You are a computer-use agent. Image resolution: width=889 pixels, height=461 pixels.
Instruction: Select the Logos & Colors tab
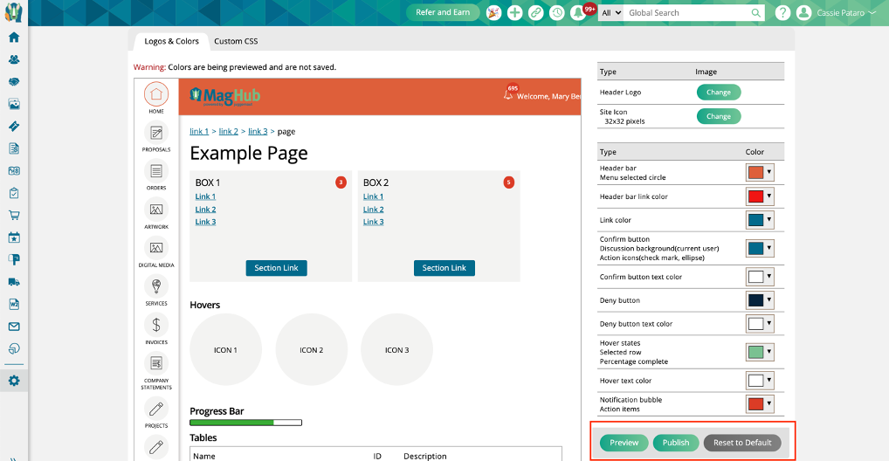click(x=172, y=41)
